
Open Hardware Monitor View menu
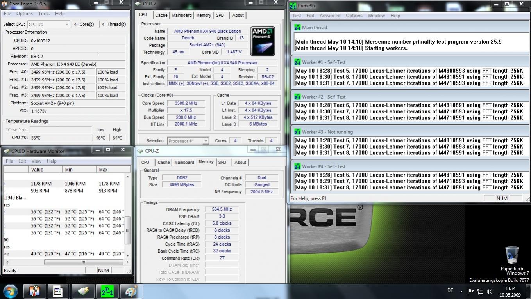[x=36, y=161]
